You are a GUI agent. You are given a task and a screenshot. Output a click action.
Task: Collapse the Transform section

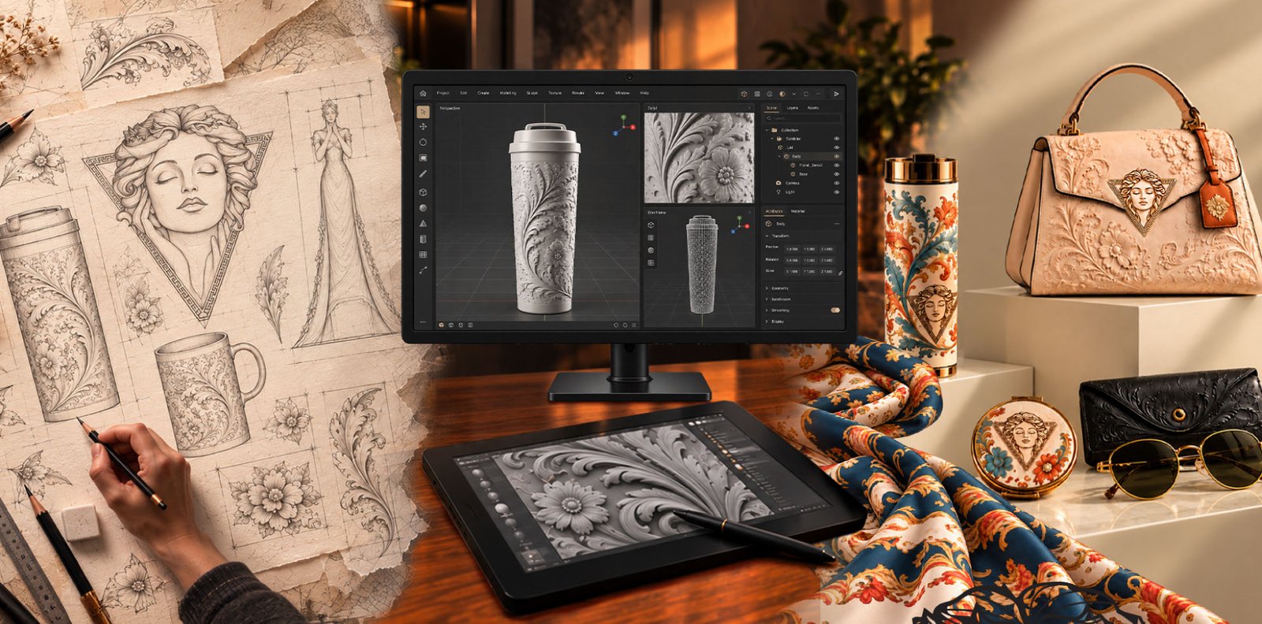[x=767, y=236]
